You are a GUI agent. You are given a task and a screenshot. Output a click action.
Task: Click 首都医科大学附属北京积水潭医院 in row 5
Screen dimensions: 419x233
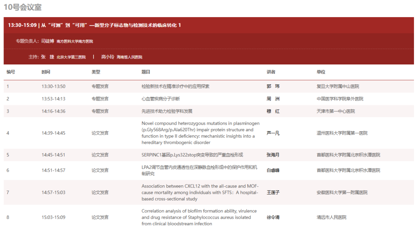(348, 155)
